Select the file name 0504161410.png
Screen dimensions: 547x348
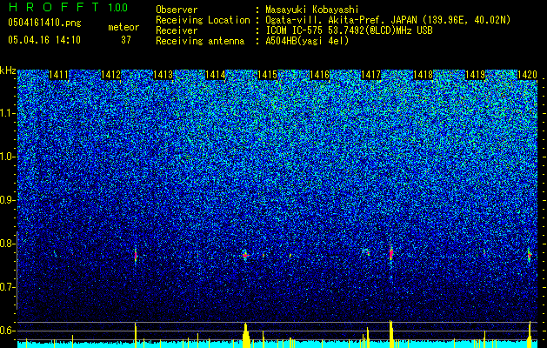point(44,23)
